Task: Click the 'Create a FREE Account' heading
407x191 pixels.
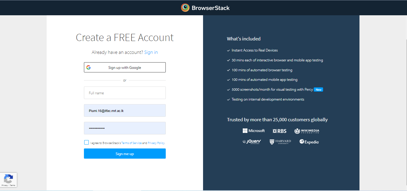Action: click(125, 37)
